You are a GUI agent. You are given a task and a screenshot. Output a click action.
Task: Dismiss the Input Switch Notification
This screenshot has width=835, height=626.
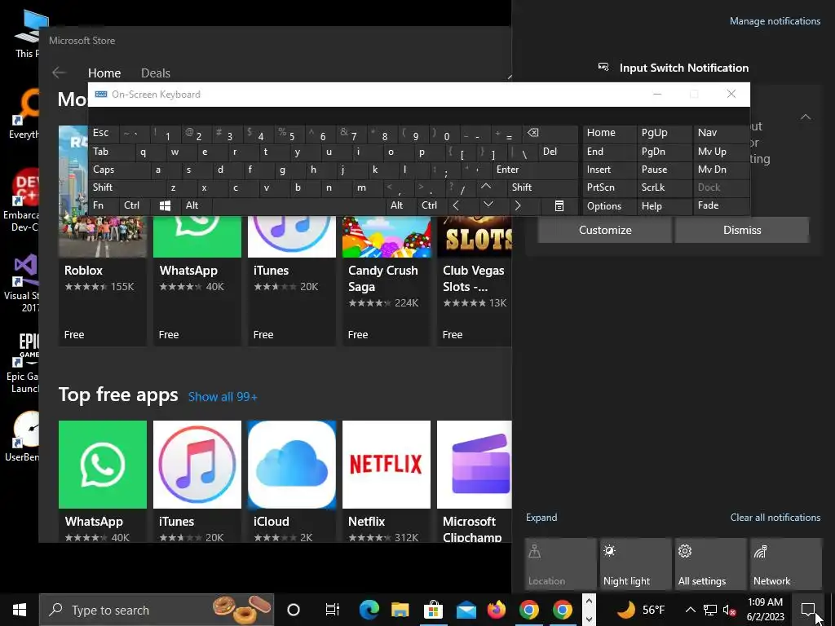tap(742, 230)
